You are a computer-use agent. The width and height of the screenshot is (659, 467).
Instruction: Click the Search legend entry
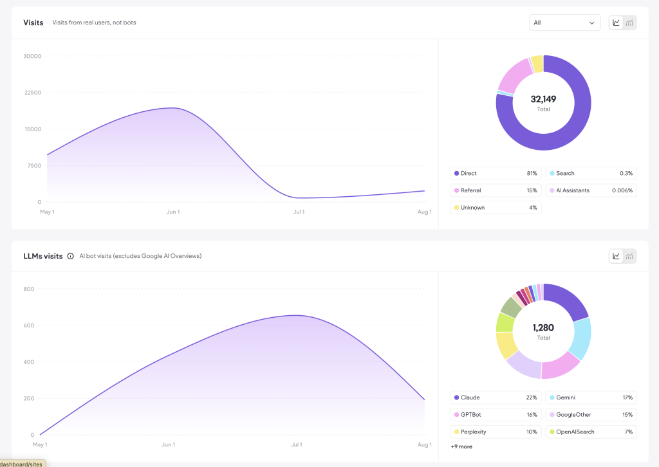(591, 174)
